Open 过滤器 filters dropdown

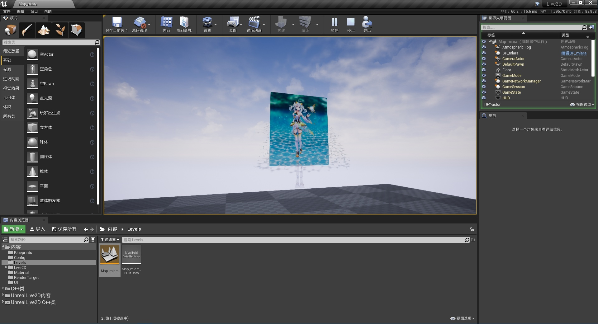point(110,240)
